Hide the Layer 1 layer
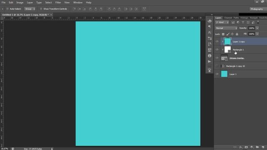 (217, 74)
